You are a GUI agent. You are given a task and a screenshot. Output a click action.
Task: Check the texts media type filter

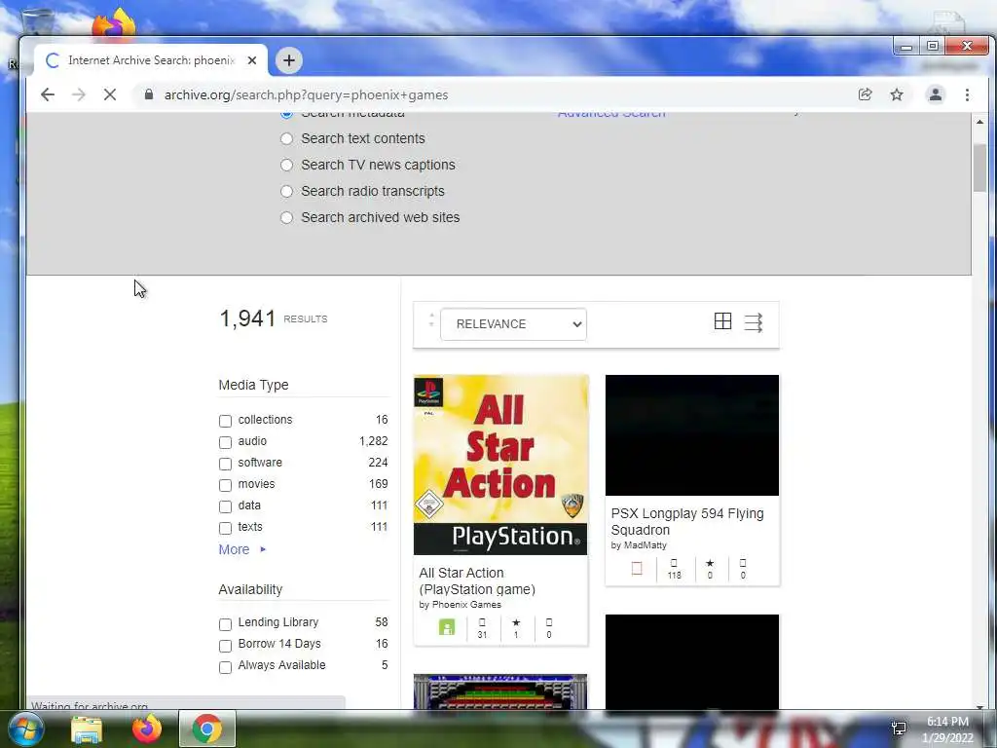pos(225,528)
